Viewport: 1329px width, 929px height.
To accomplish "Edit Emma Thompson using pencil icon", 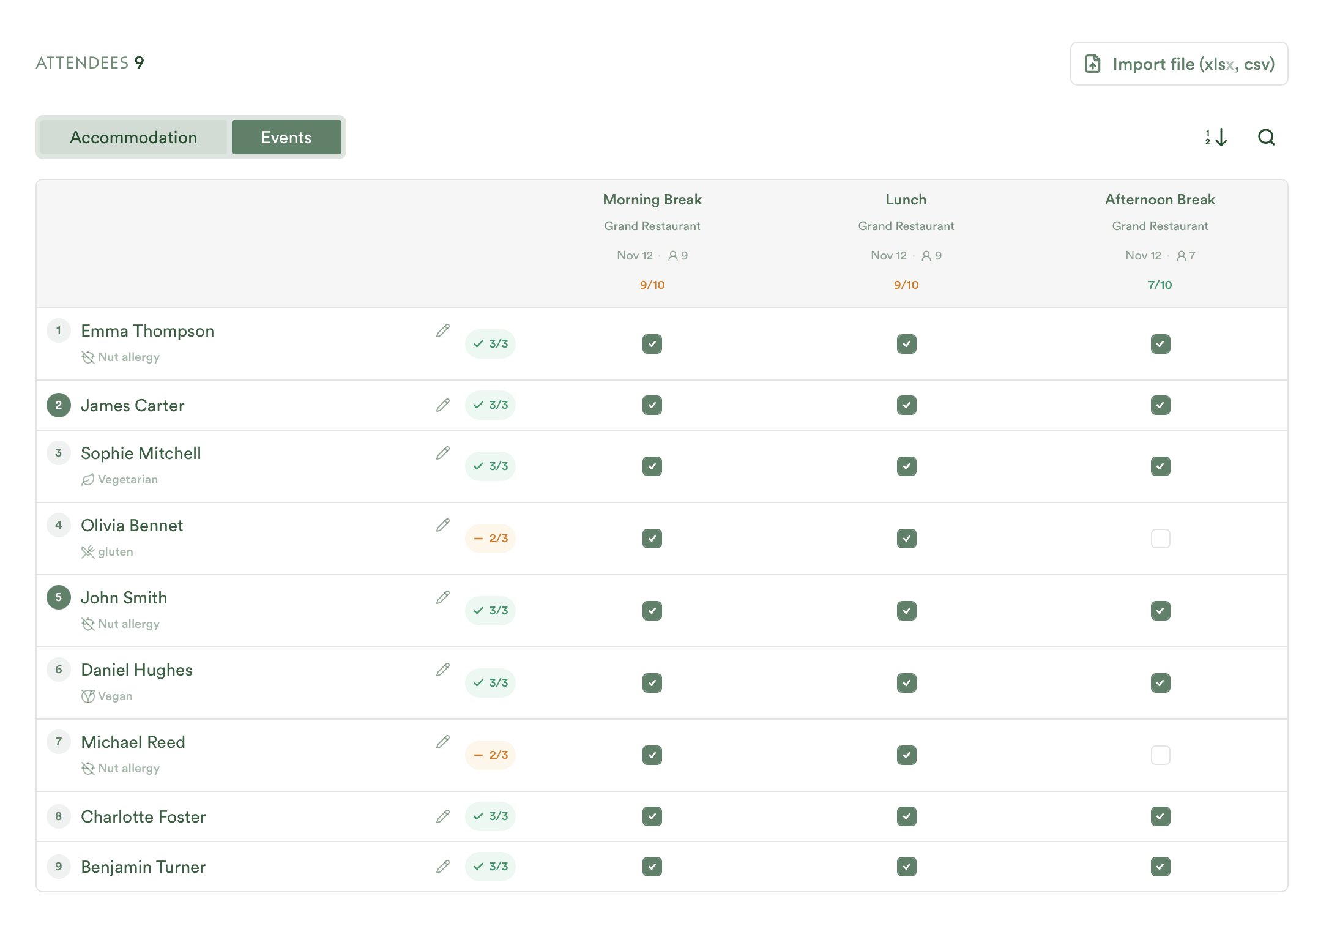I will coord(443,330).
